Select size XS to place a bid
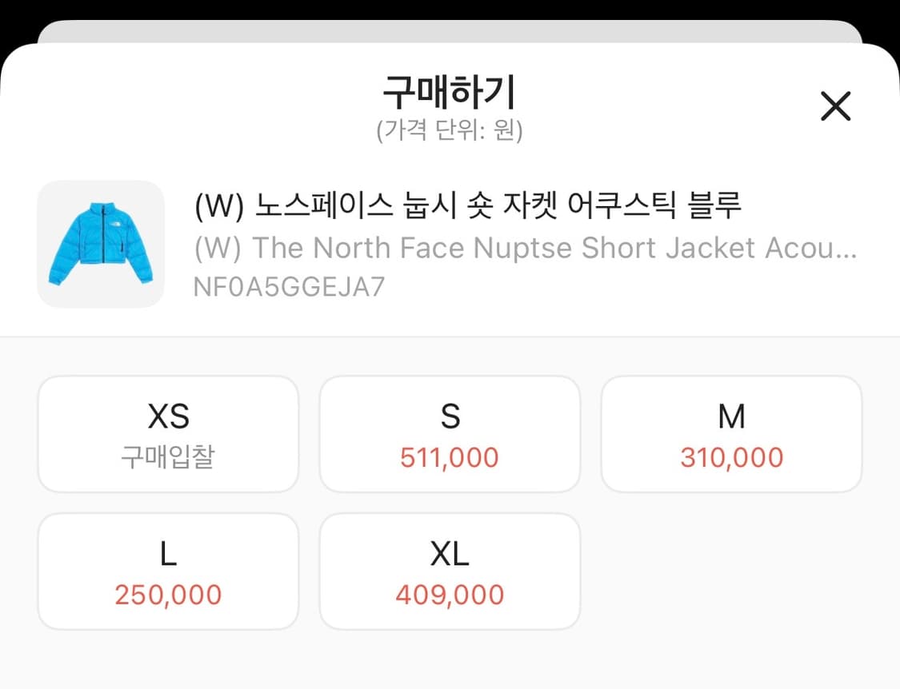The width and height of the screenshot is (900, 689). point(168,433)
